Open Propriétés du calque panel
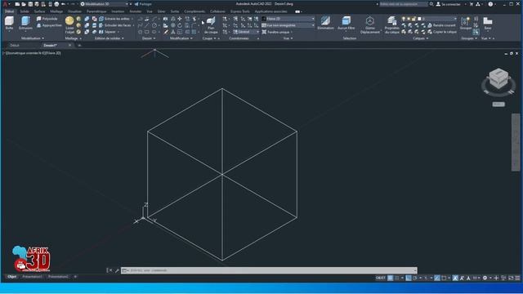Screen dimensions: 523x294 coord(392,25)
